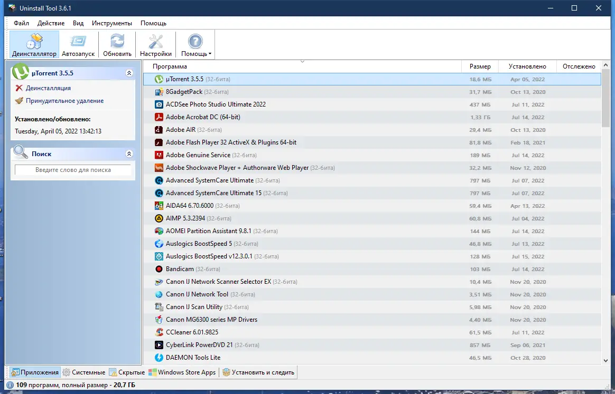Click the AOMEI Partition Assistant icon

(159, 231)
